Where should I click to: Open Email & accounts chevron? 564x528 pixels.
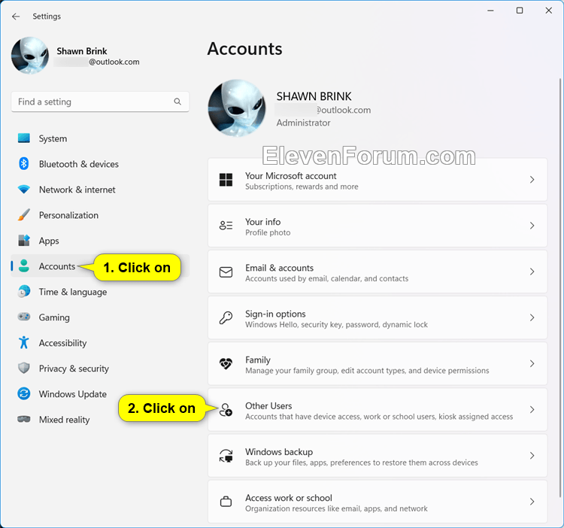532,272
